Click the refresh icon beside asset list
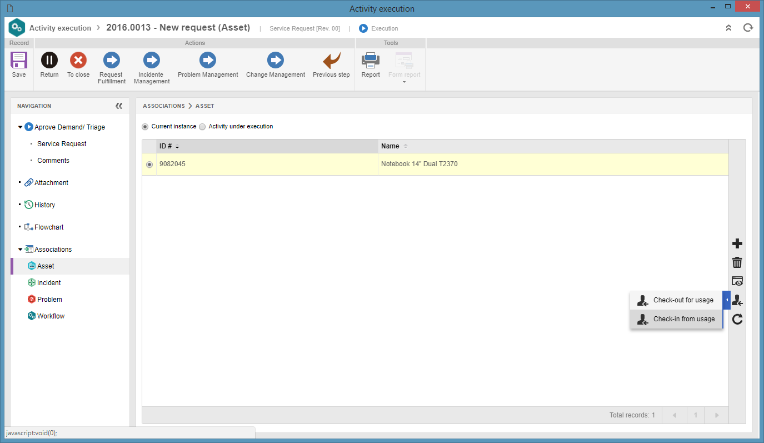This screenshot has height=443, width=764. [x=737, y=319]
